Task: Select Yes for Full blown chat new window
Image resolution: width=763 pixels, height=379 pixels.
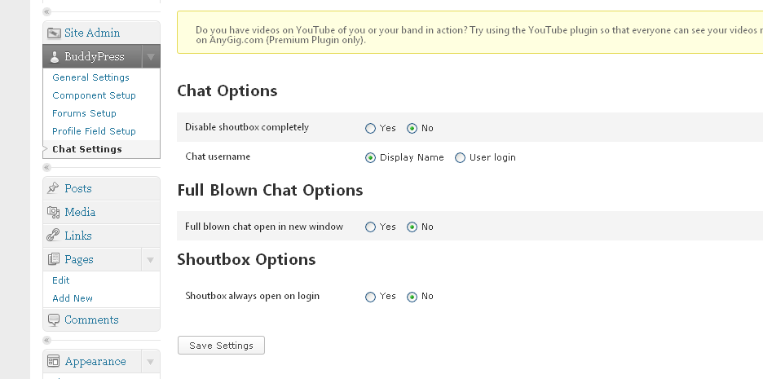Action: point(371,227)
